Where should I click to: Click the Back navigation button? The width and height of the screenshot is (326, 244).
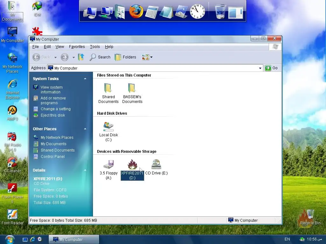pyautogui.click(x=42, y=57)
